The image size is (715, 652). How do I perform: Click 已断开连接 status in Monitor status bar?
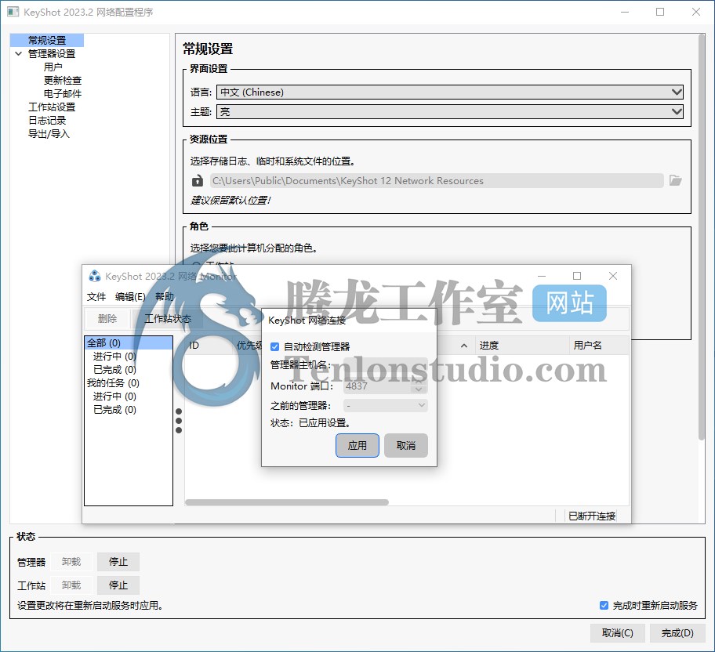[x=592, y=516]
